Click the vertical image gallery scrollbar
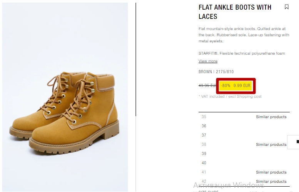 [136, 59]
